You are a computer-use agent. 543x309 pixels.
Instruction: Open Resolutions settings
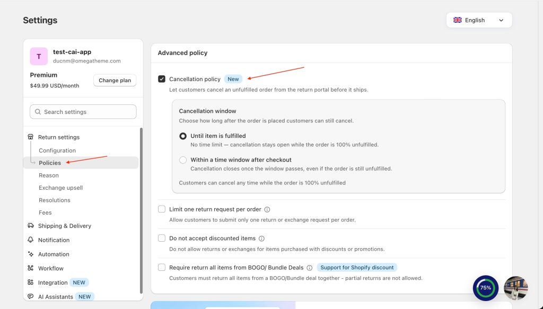55,200
